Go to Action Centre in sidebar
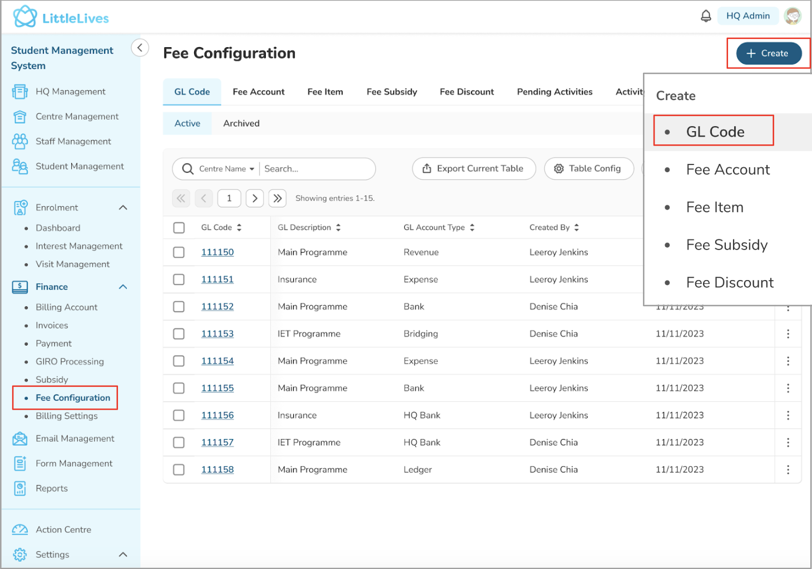Image resolution: width=812 pixels, height=569 pixels. 63,530
